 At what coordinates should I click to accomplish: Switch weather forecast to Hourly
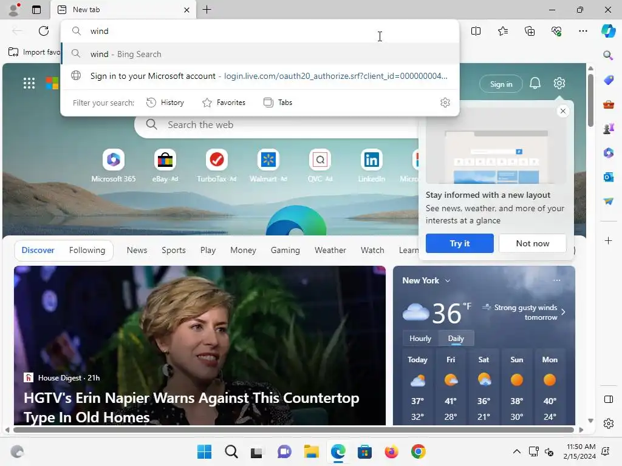420,339
